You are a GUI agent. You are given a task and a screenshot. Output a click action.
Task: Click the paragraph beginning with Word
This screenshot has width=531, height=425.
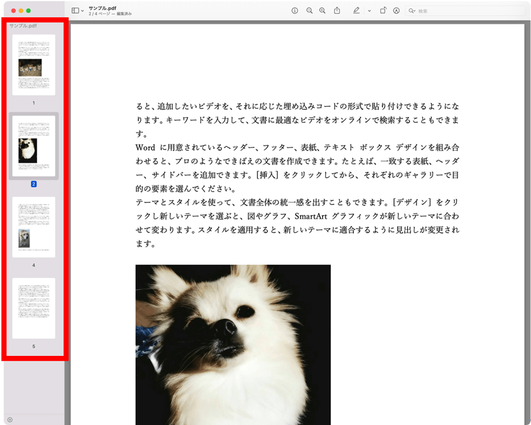point(297,168)
